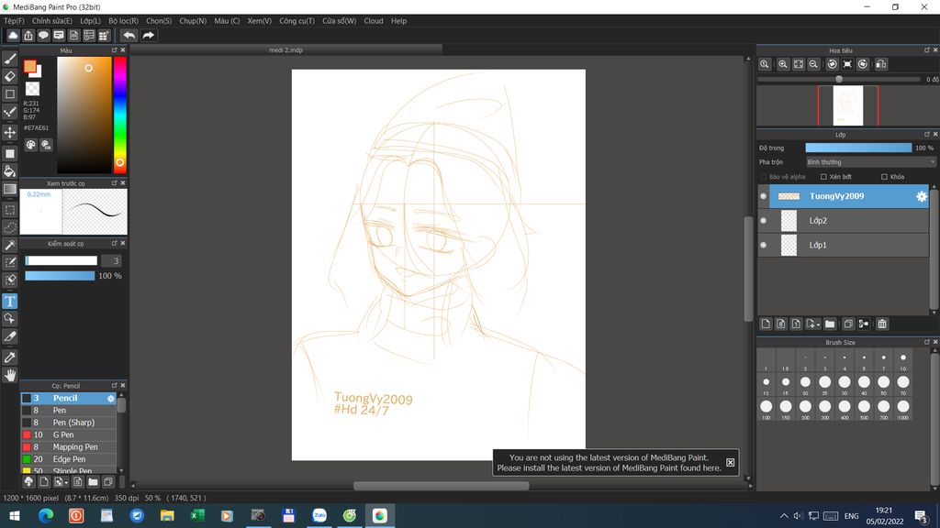940x528 pixels.
Task: Click the cloud icon in top toolbar
Action: [x=13, y=36]
